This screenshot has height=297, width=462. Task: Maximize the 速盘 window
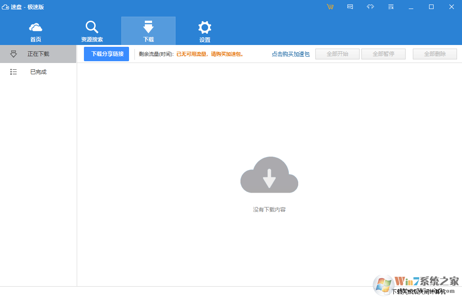(431, 7)
